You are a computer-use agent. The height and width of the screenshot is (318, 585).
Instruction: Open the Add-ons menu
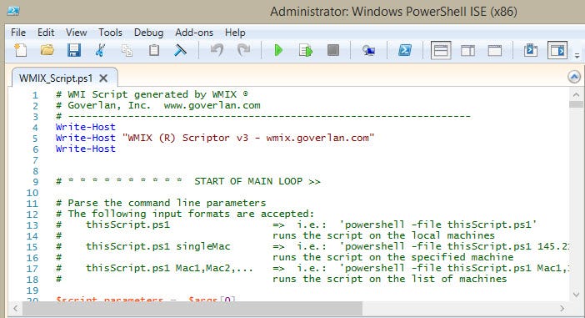194,33
